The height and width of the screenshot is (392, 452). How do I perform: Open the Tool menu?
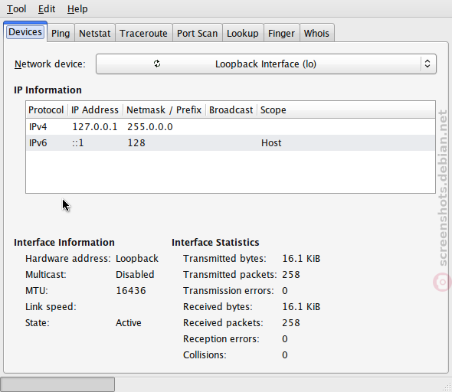click(16, 9)
